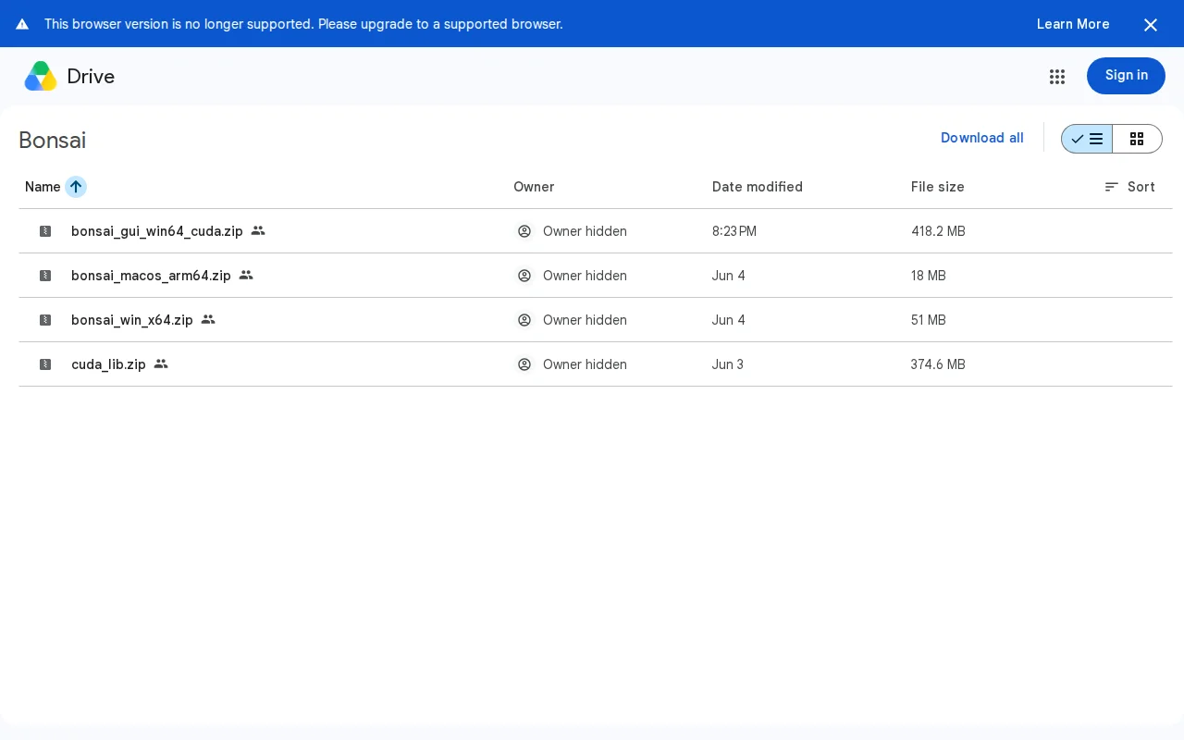
Task: Switch to grid layout view
Action: click(x=1137, y=139)
